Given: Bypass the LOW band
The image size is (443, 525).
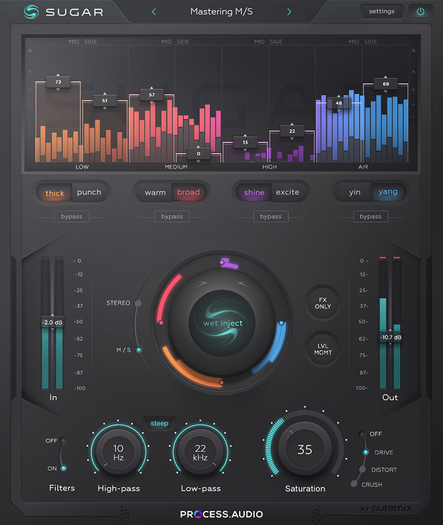Looking at the screenshot, I should 71,217.
